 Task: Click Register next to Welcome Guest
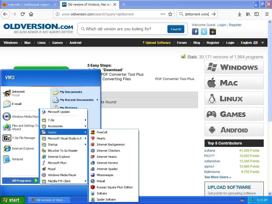235,25
